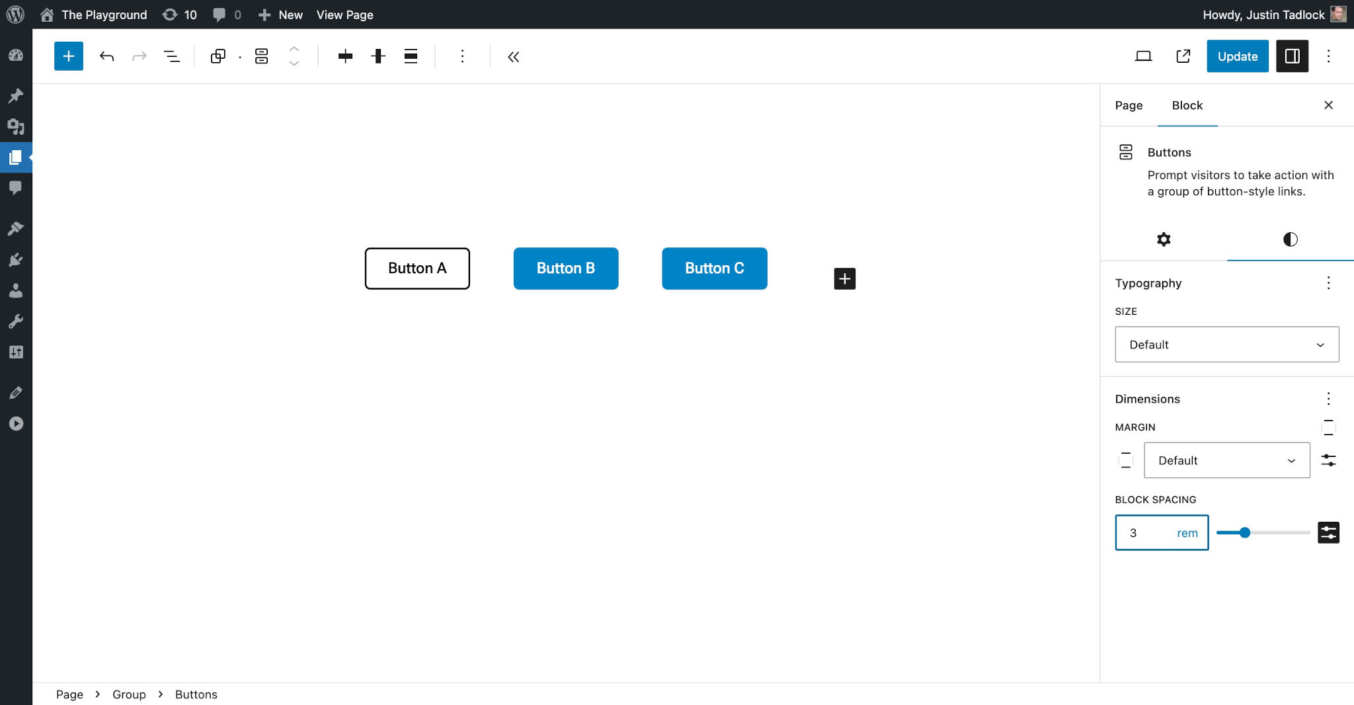Click the pencil icon in admin sidebar
The height and width of the screenshot is (705, 1354).
click(x=16, y=393)
